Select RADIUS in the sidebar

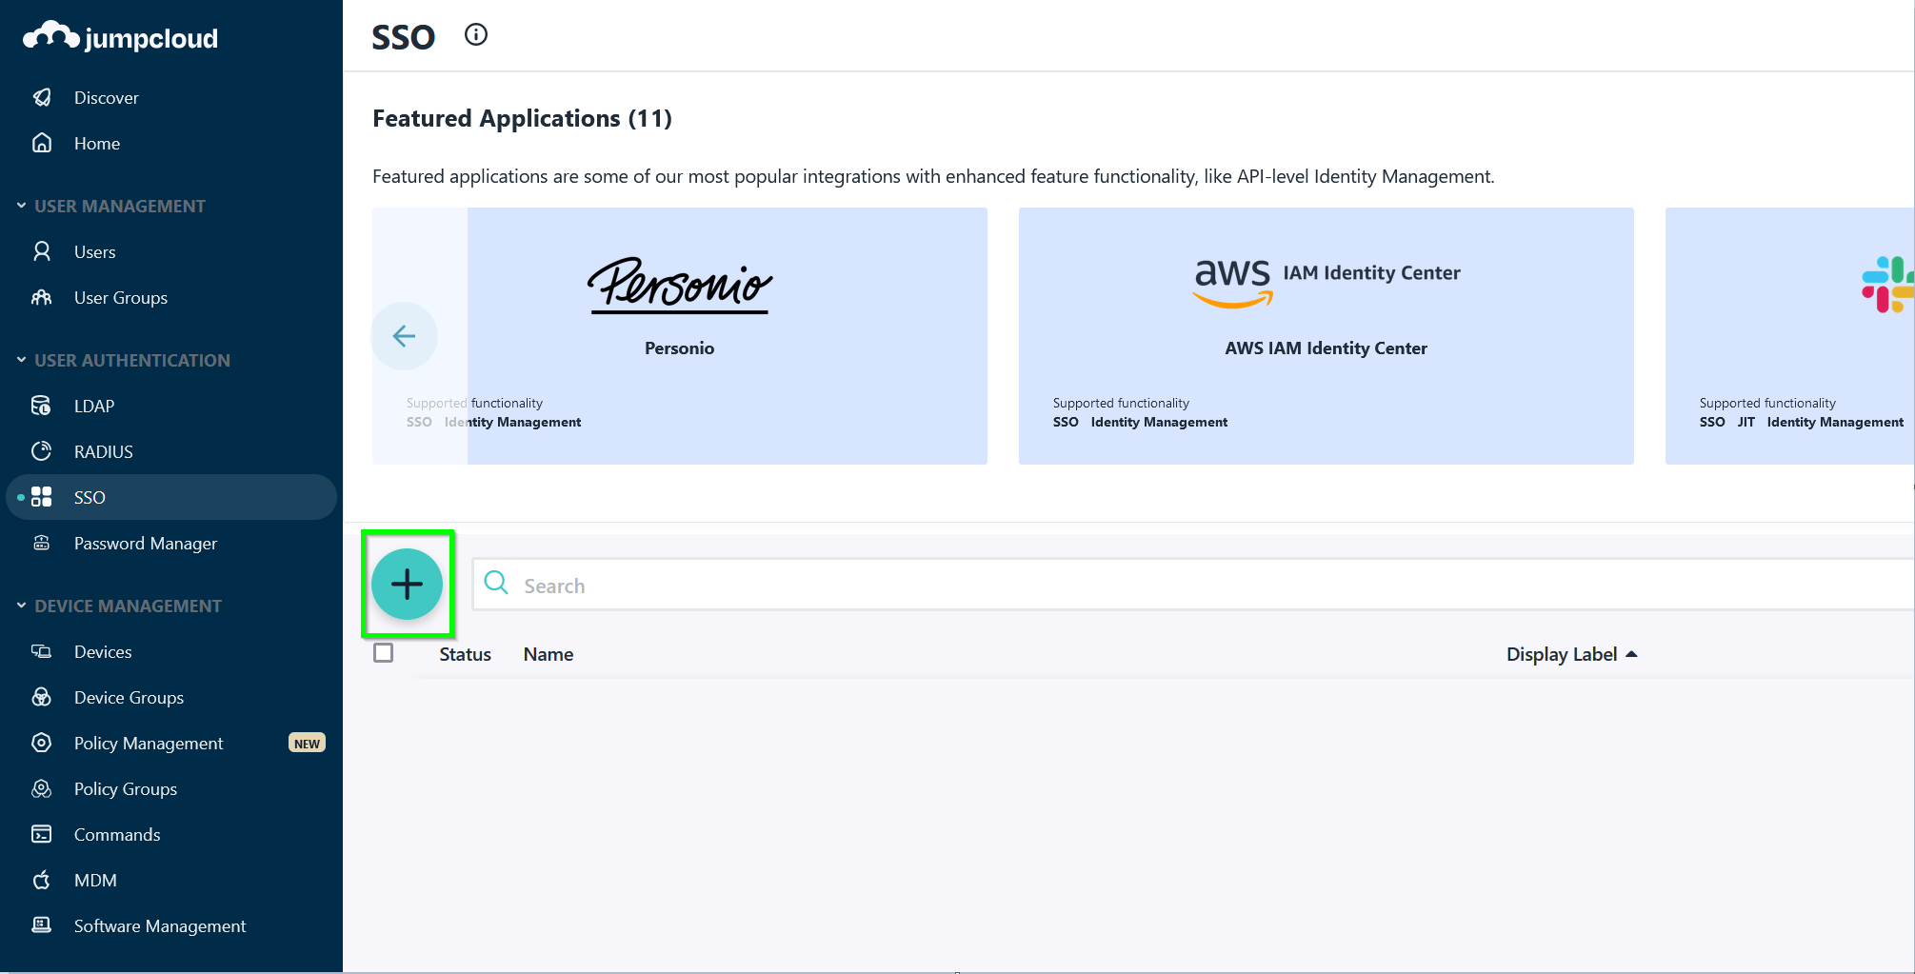tap(104, 452)
